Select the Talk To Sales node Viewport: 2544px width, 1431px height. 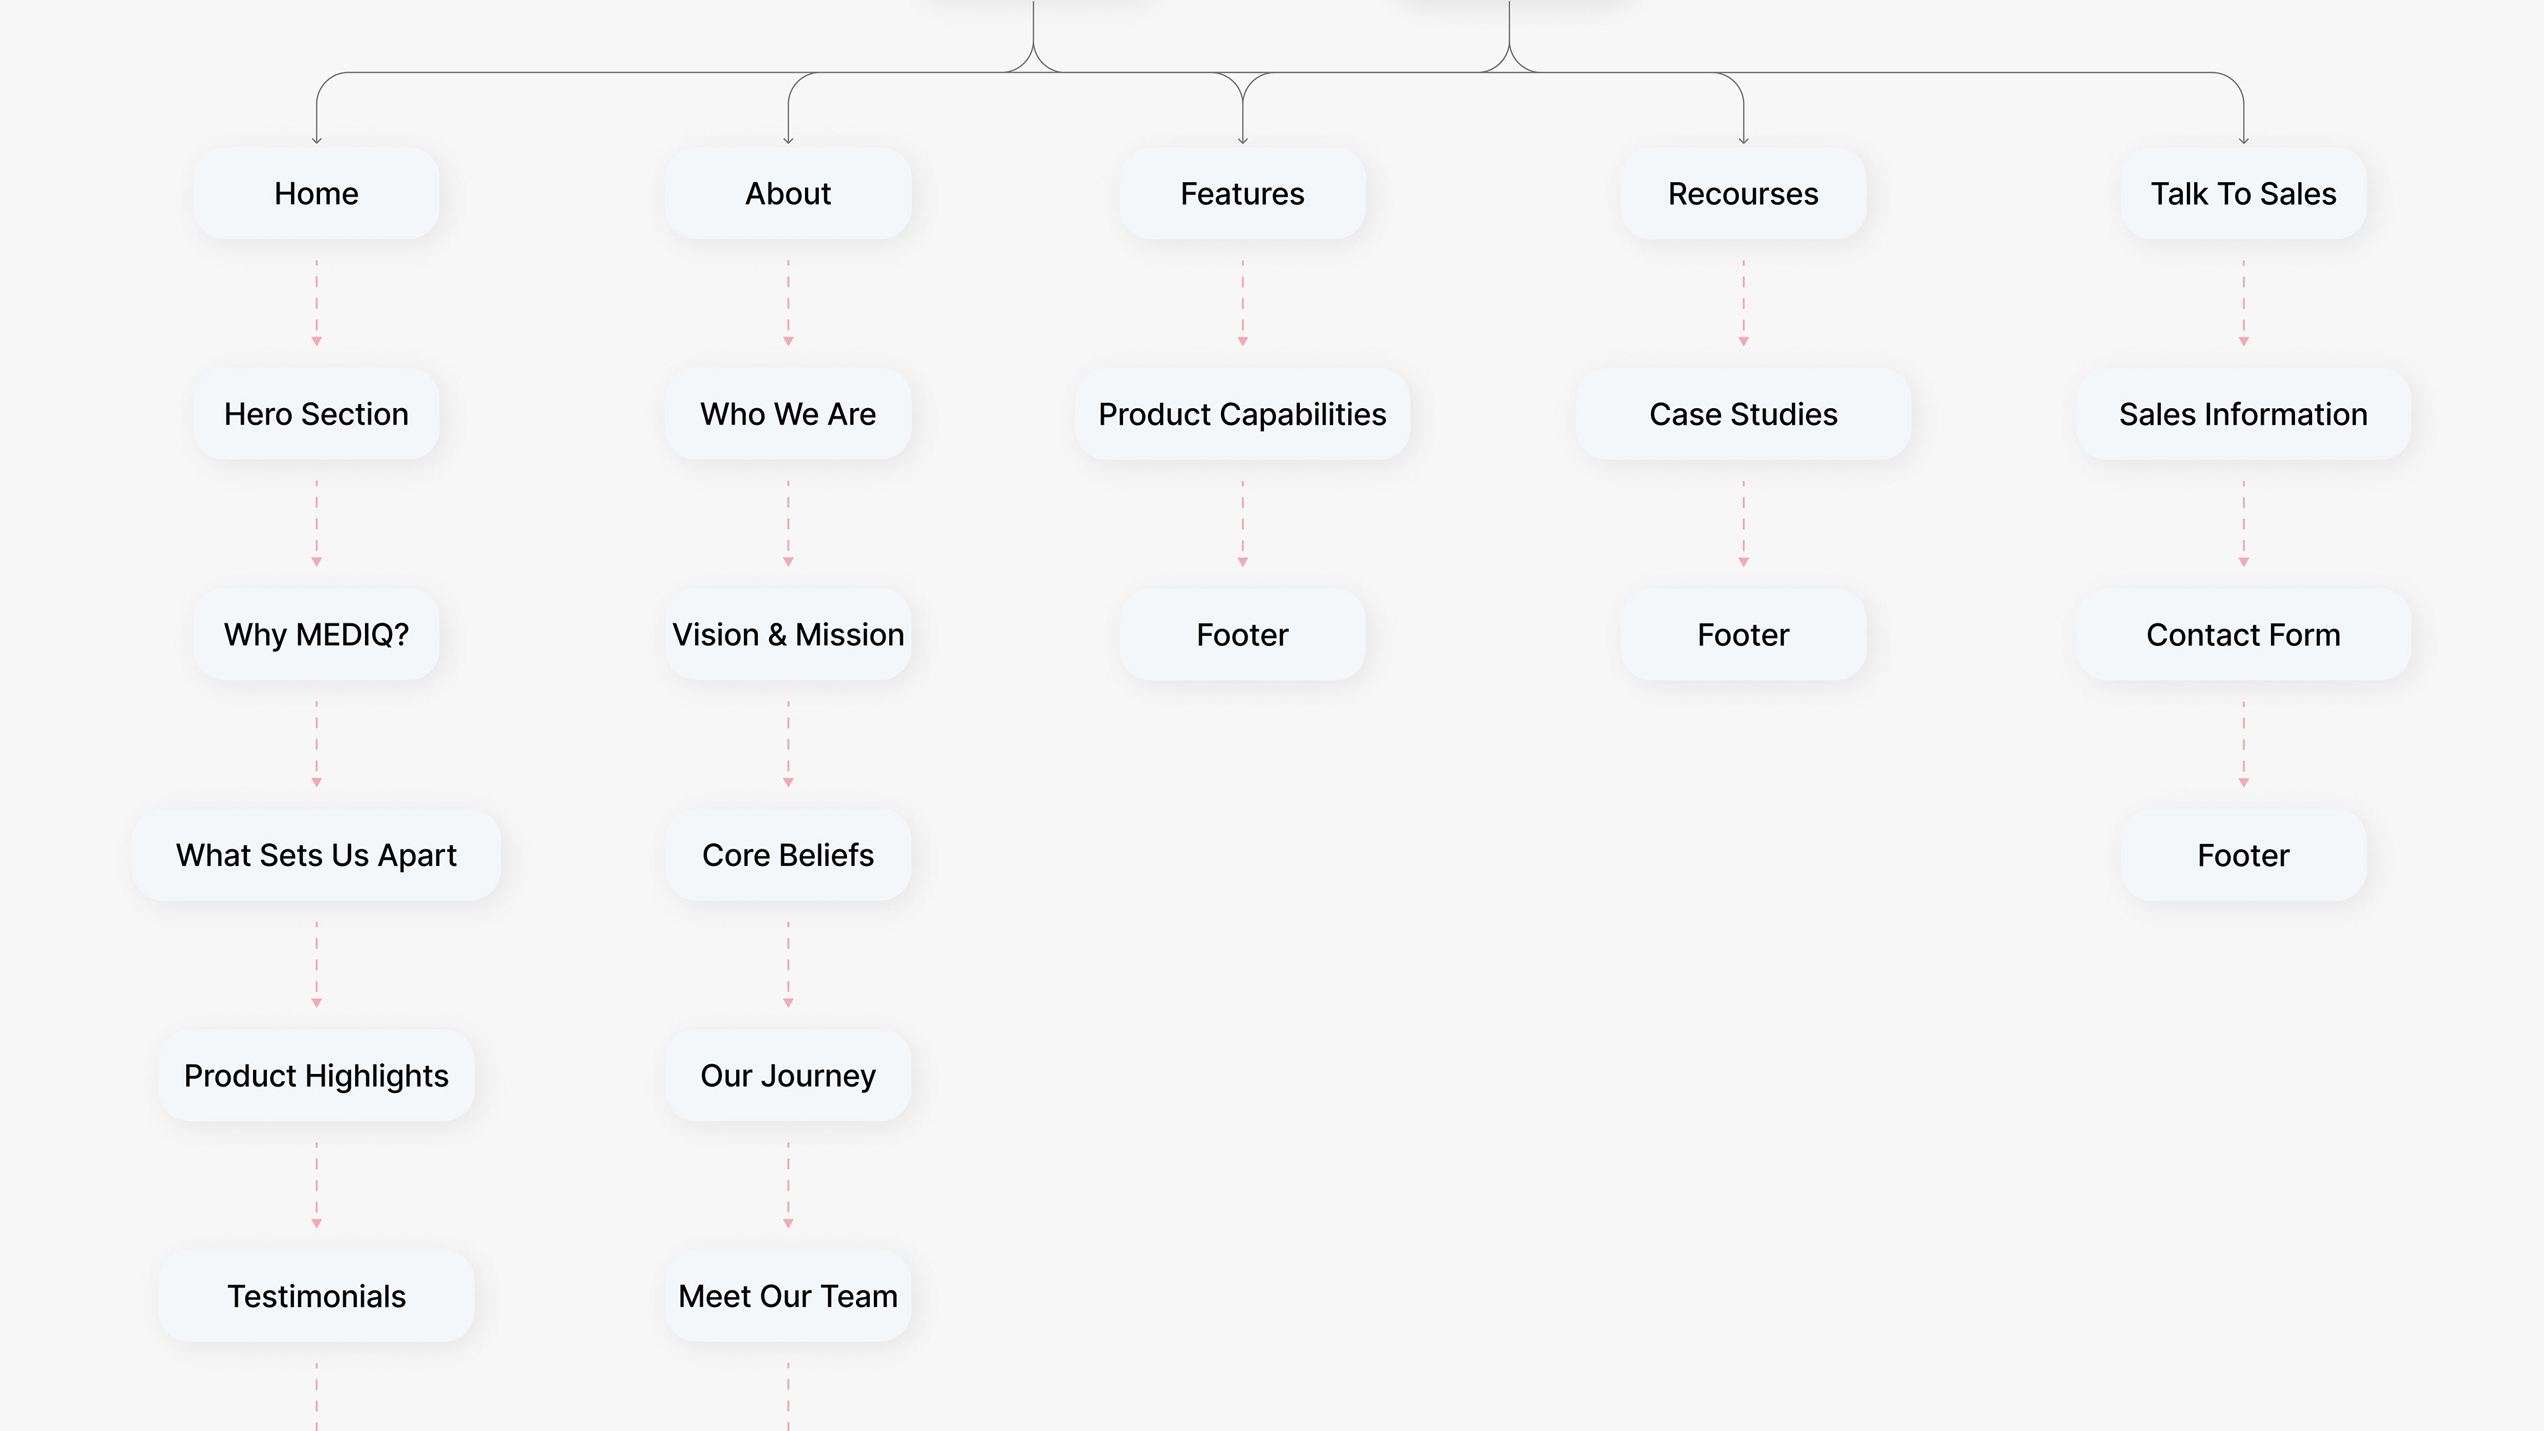pyautogui.click(x=2243, y=193)
